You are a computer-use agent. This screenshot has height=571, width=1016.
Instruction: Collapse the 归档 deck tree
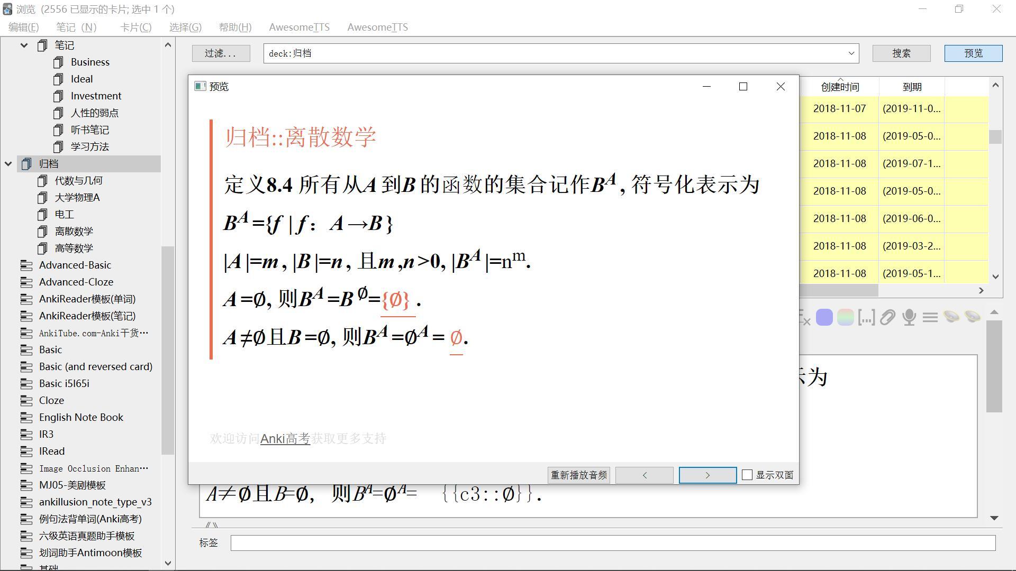click(x=8, y=164)
